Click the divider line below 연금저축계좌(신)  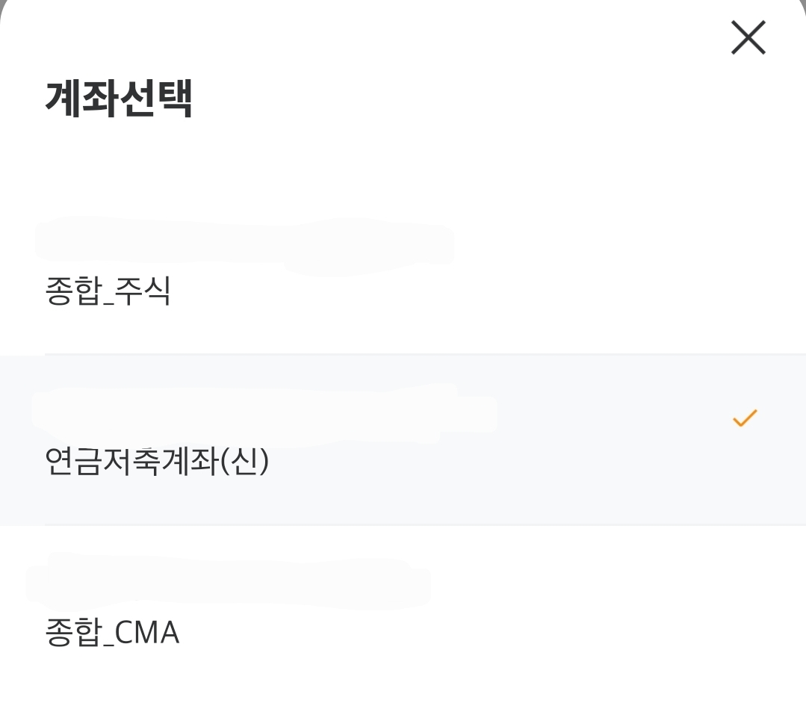[403, 525]
